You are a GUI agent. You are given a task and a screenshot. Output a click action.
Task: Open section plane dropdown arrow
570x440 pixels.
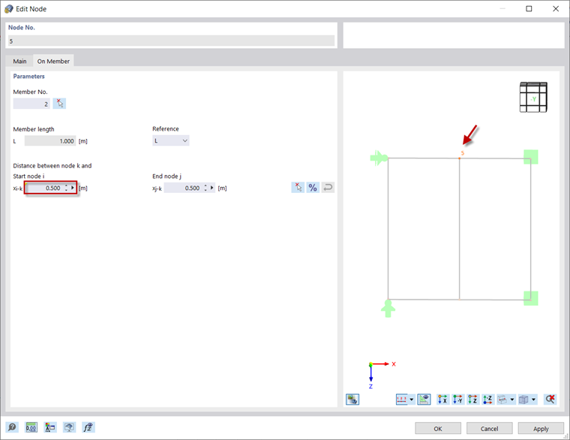512,399
